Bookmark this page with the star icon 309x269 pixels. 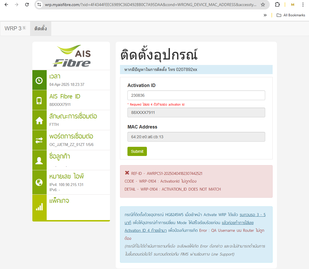point(263,5)
